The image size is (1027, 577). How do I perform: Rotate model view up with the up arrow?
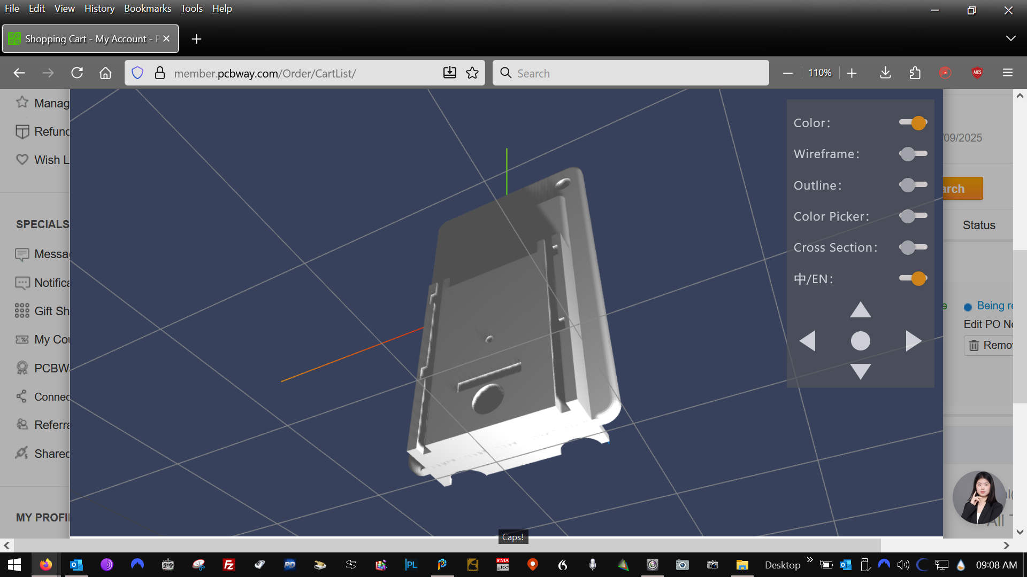point(860,310)
